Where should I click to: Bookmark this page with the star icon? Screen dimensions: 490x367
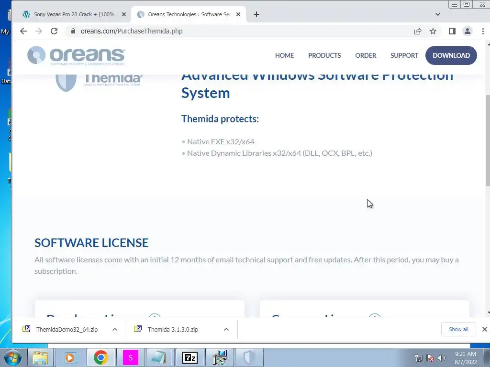(x=433, y=31)
